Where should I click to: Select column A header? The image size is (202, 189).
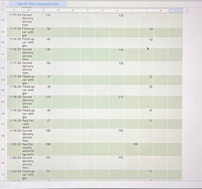[14, 10]
